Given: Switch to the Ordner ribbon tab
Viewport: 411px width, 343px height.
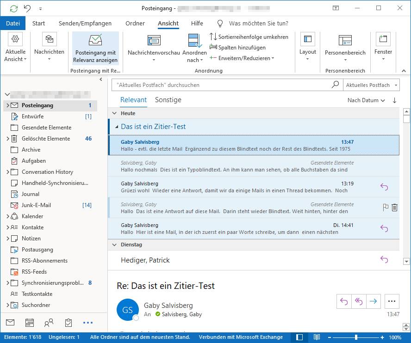Looking at the screenshot, I should [x=135, y=23].
